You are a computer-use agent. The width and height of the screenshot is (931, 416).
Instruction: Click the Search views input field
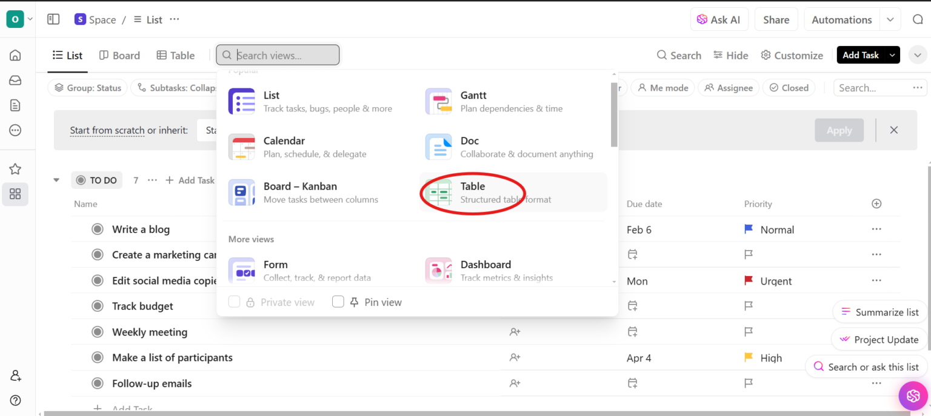[278, 54]
